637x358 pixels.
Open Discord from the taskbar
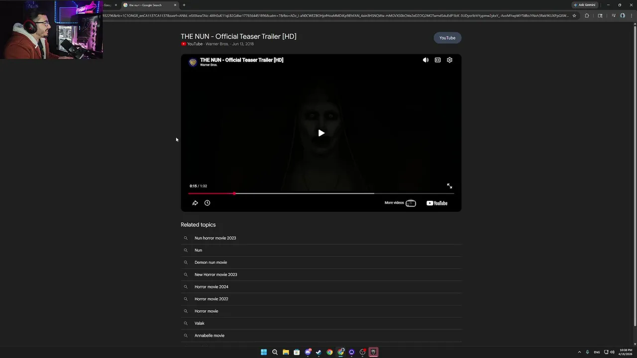(x=308, y=352)
